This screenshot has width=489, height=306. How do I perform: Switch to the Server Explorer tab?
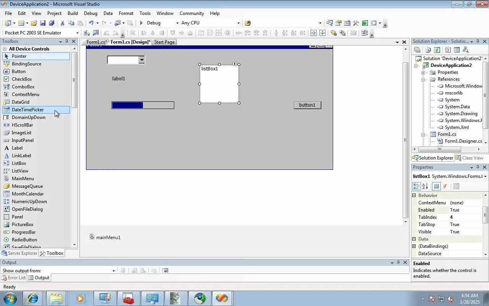click(19, 253)
